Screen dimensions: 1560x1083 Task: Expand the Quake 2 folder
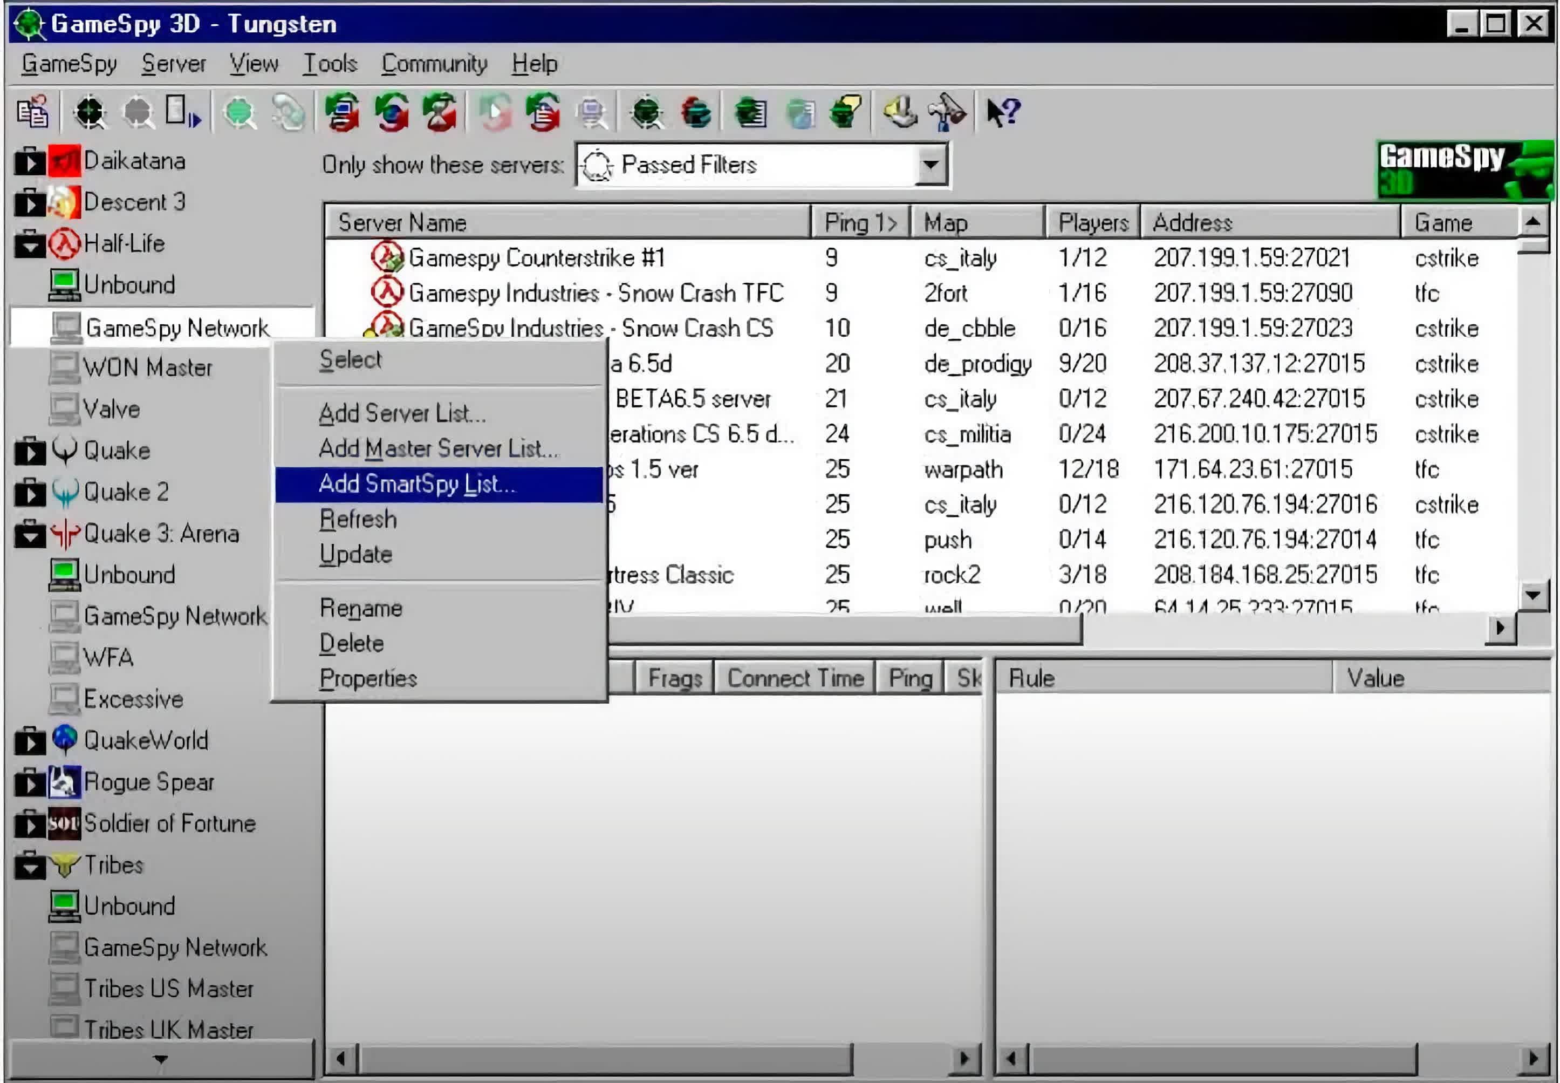click(29, 493)
